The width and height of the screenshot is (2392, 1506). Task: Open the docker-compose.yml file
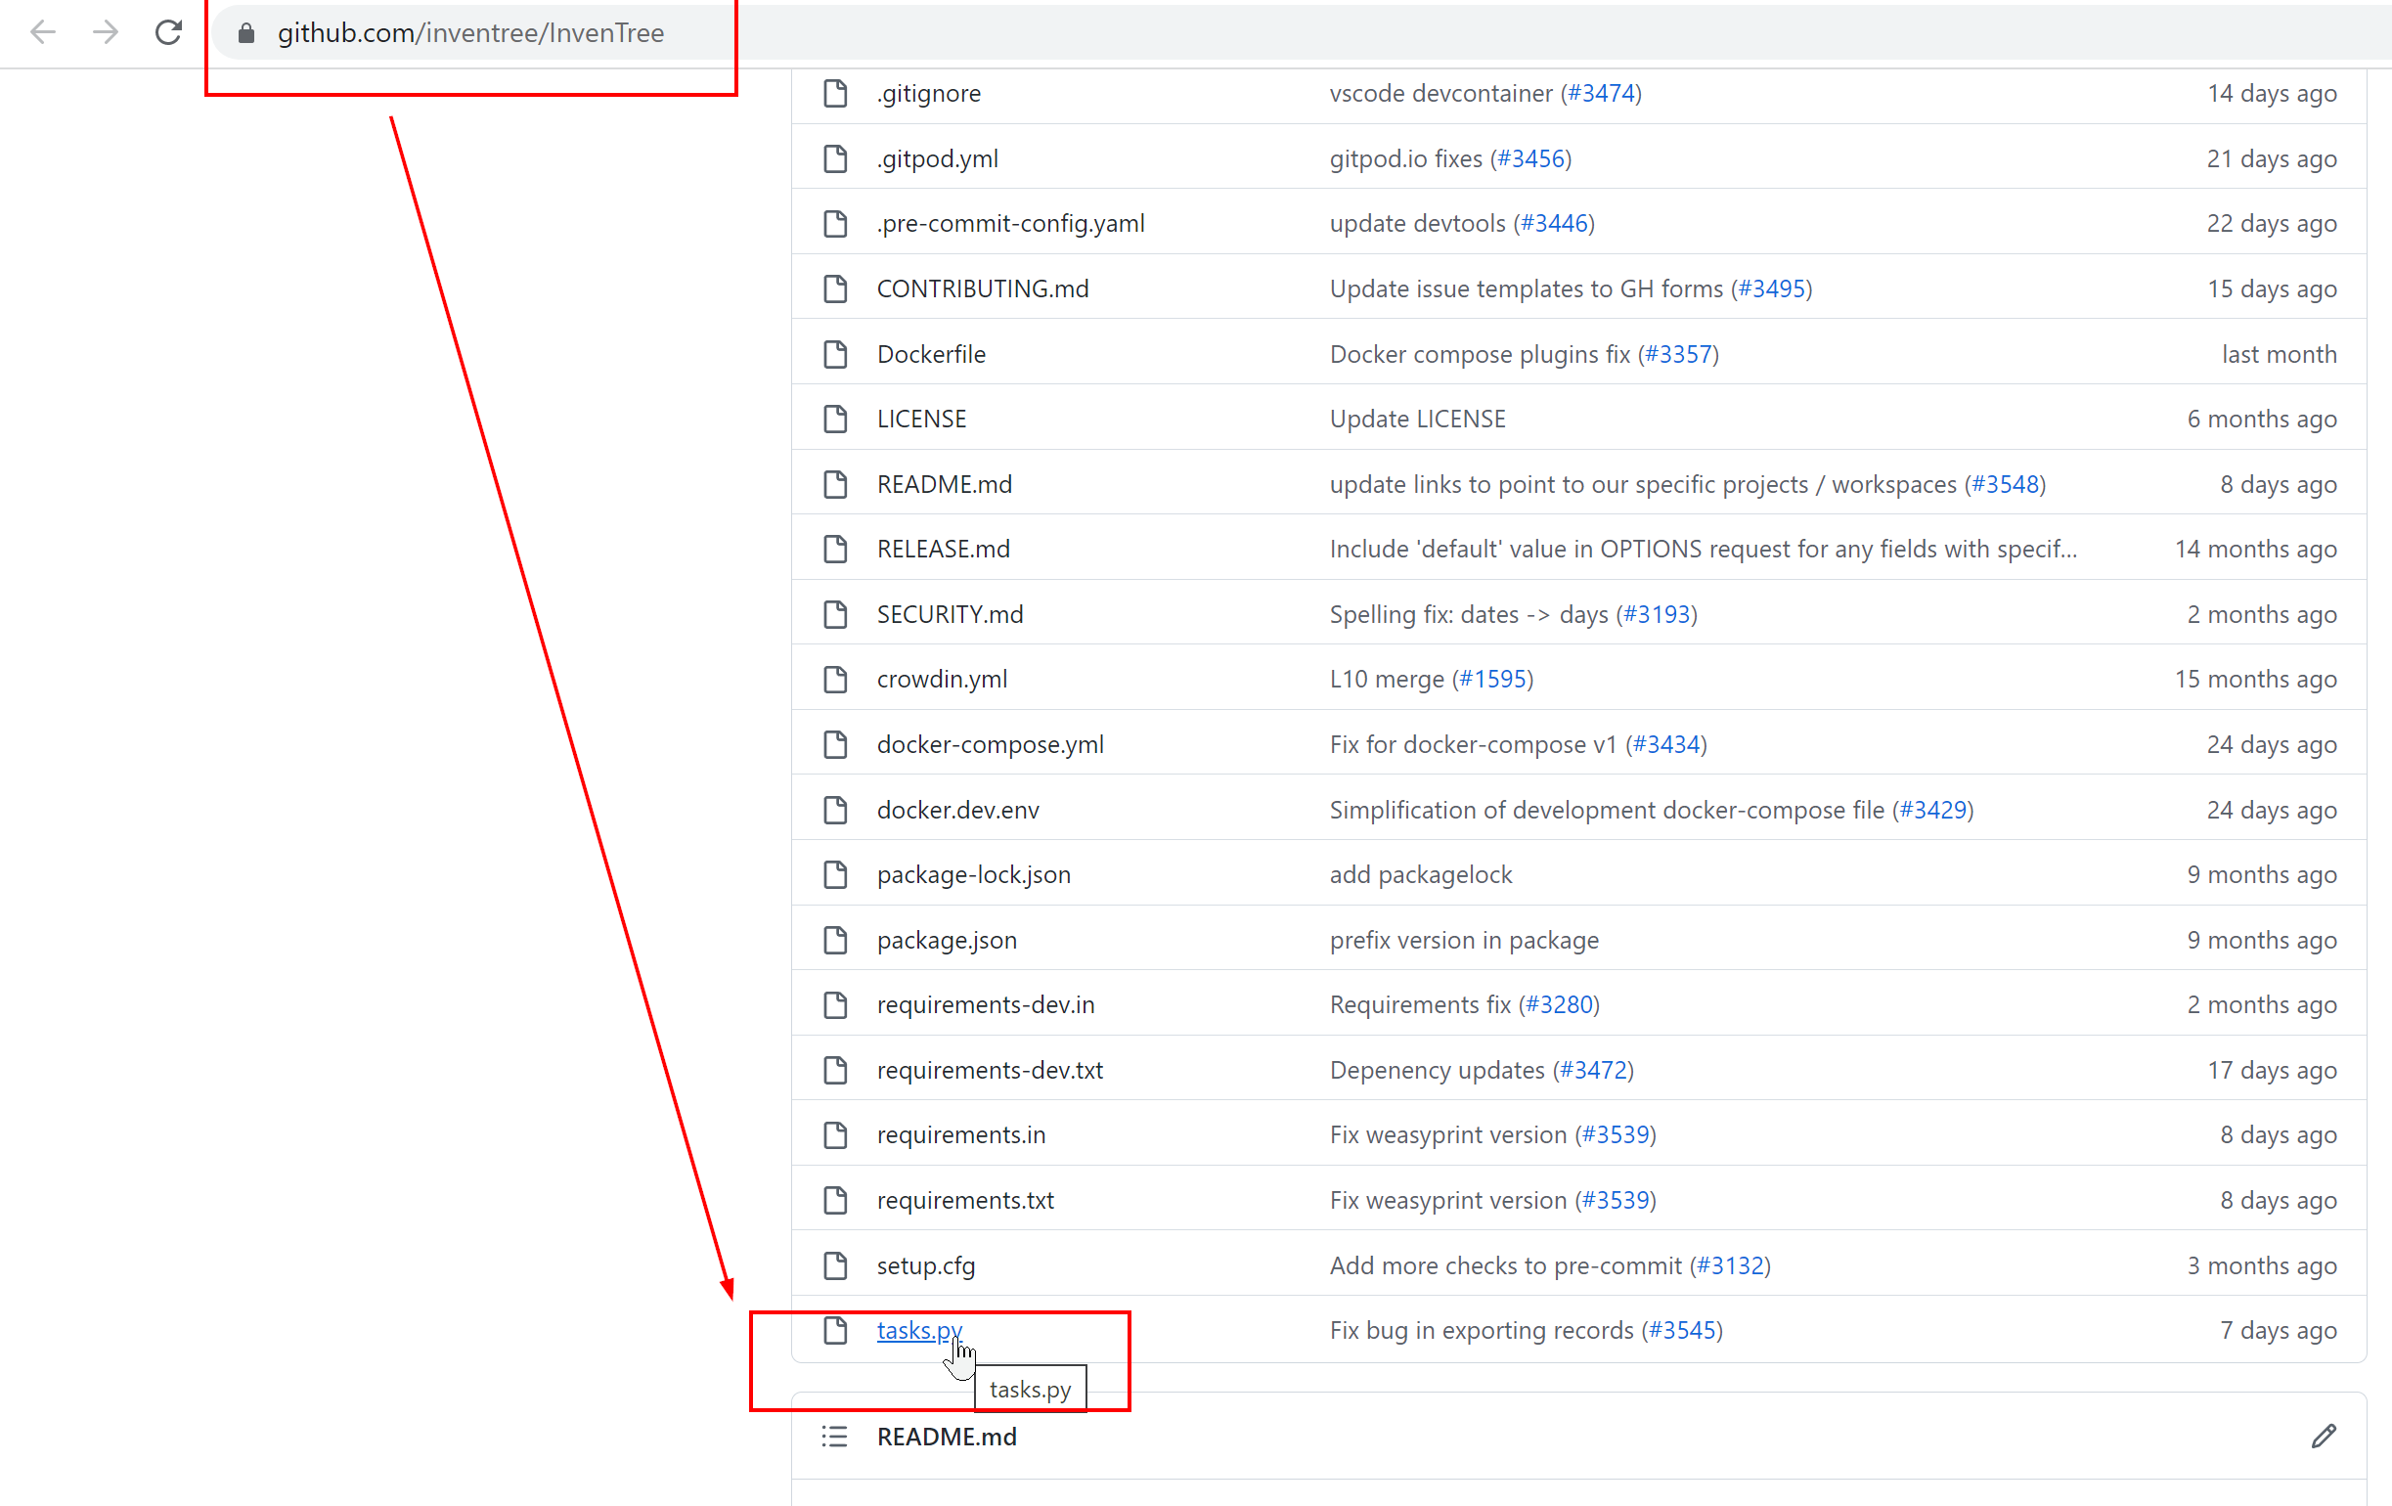pos(990,743)
